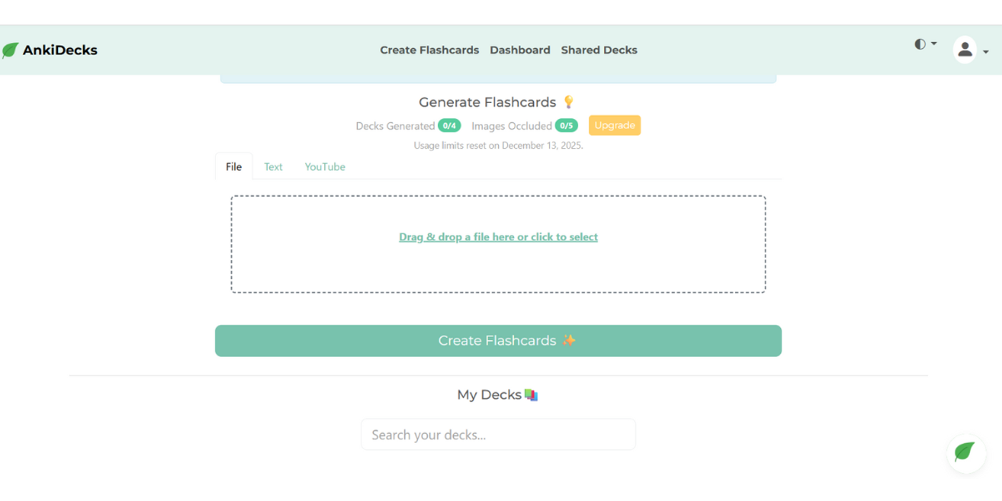Click the Images Occluded 0/5 badge
The image size is (1002, 501).
pyautogui.click(x=567, y=125)
